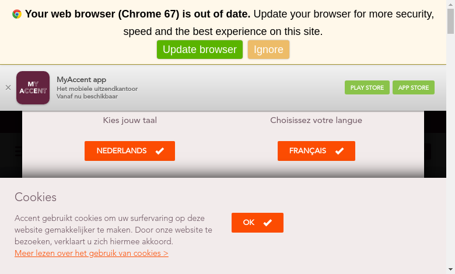Open 'Meer lezen over het gebruik van cookies' link
This screenshot has width=455, height=274.
pyautogui.click(x=92, y=253)
